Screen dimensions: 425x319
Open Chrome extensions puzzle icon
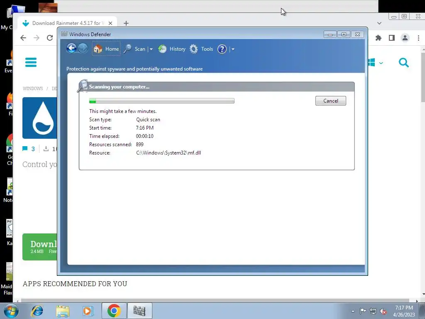pos(379,38)
